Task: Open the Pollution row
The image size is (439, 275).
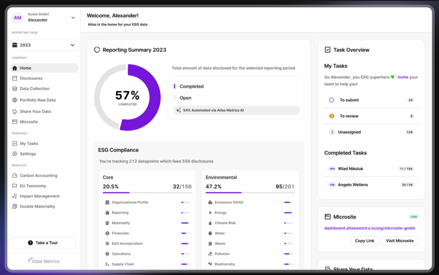Action: (x=250, y=254)
